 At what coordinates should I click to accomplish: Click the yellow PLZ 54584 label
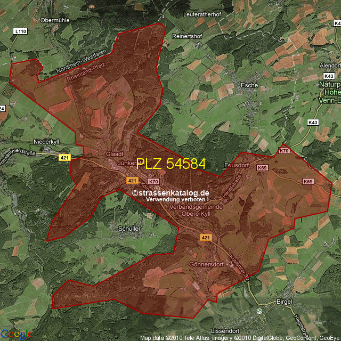pyautogui.click(x=170, y=164)
